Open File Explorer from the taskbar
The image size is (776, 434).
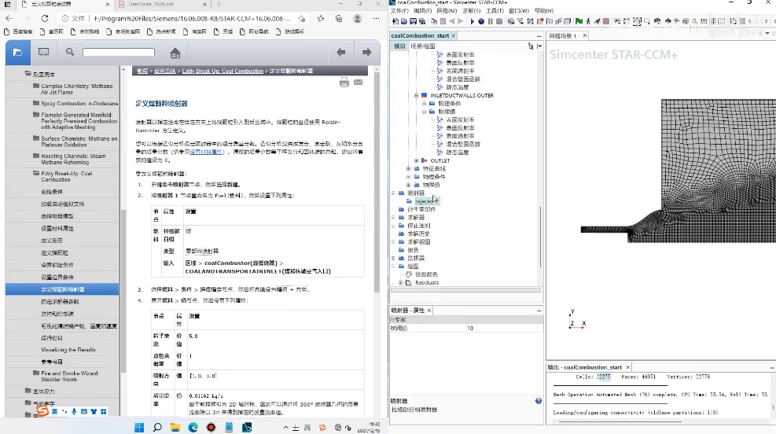point(175,427)
